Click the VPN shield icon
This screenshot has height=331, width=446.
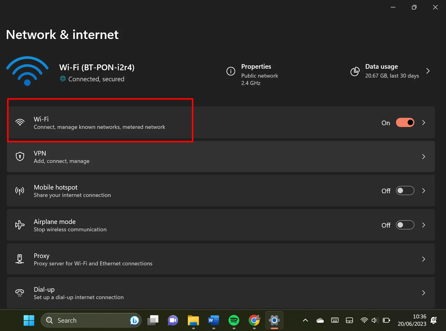pyautogui.click(x=20, y=156)
